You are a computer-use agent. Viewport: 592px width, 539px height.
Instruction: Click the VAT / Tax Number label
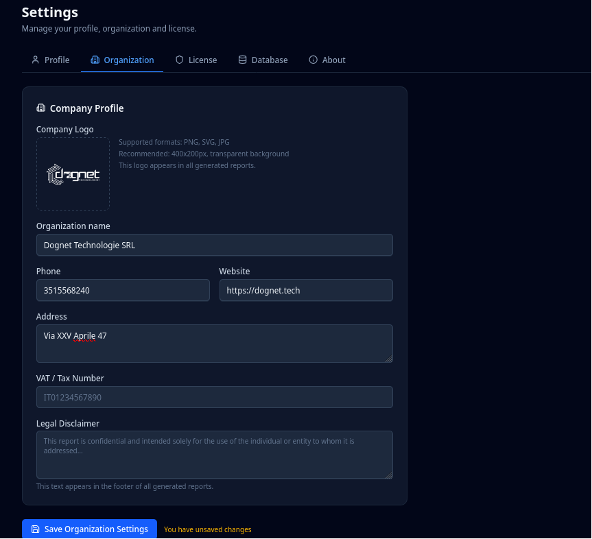tap(70, 379)
